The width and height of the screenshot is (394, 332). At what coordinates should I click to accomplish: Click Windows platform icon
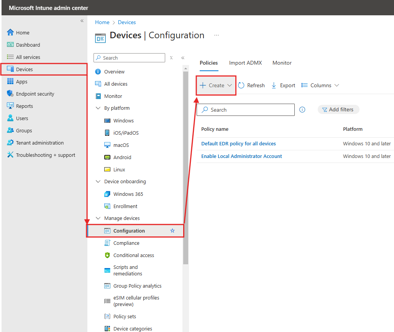[107, 120]
